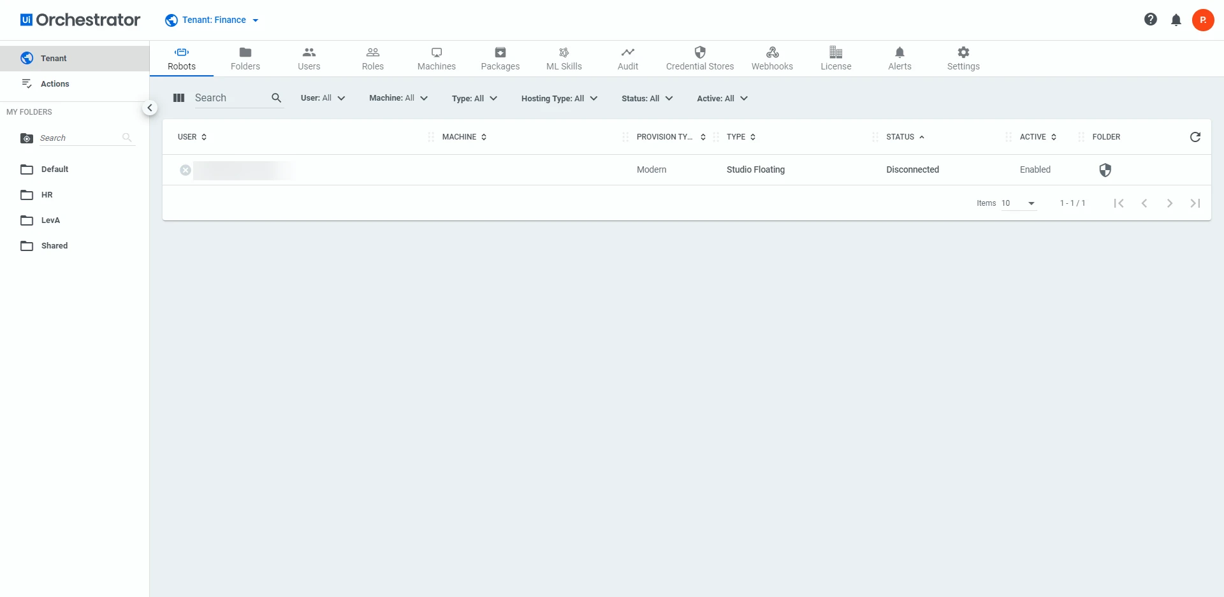This screenshot has height=597, width=1224.
Task: Open Actions in the sidebar
Action: [x=75, y=83]
